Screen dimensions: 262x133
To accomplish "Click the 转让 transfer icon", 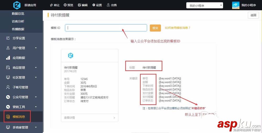I will pos(51,5).
